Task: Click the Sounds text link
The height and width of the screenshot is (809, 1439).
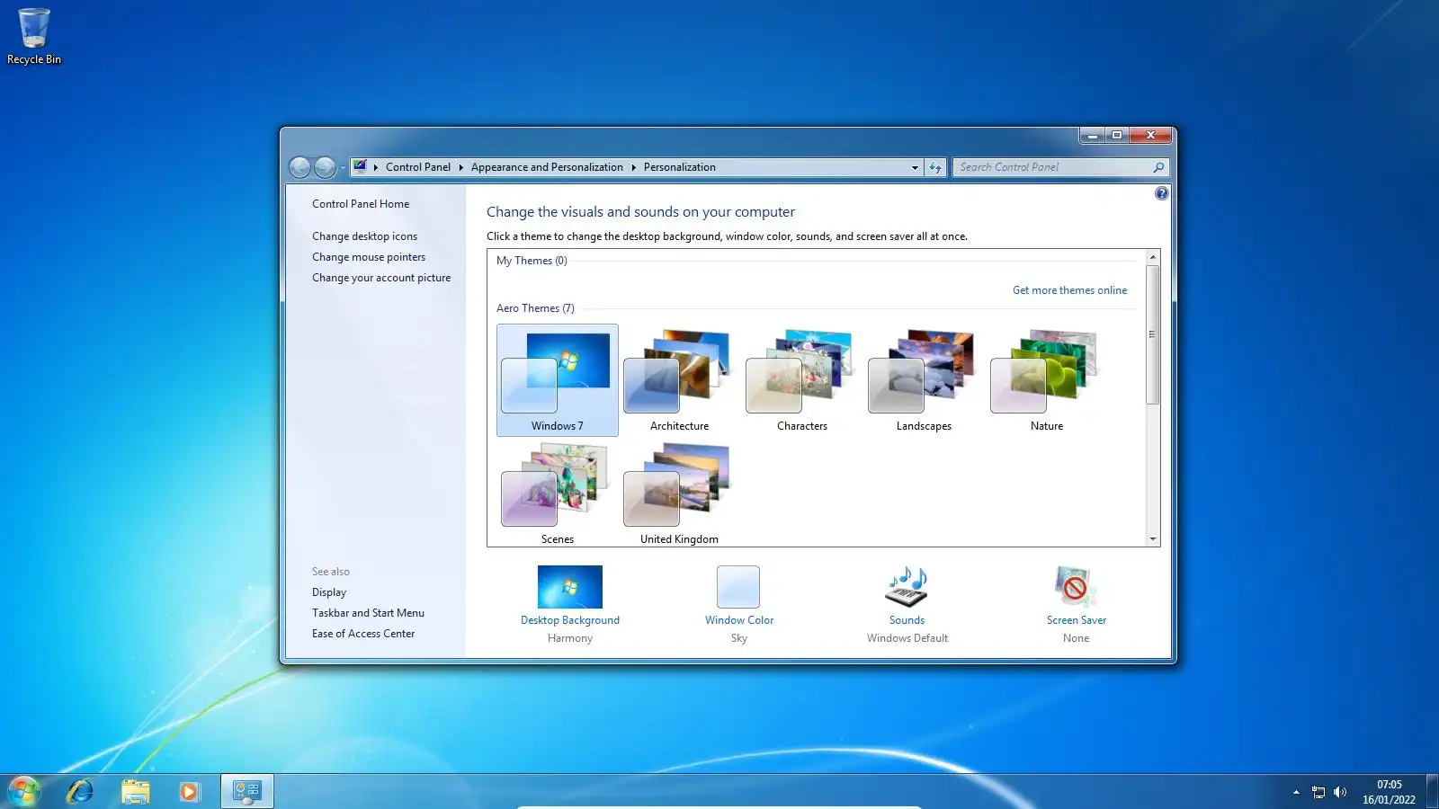Action: pyautogui.click(x=907, y=620)
